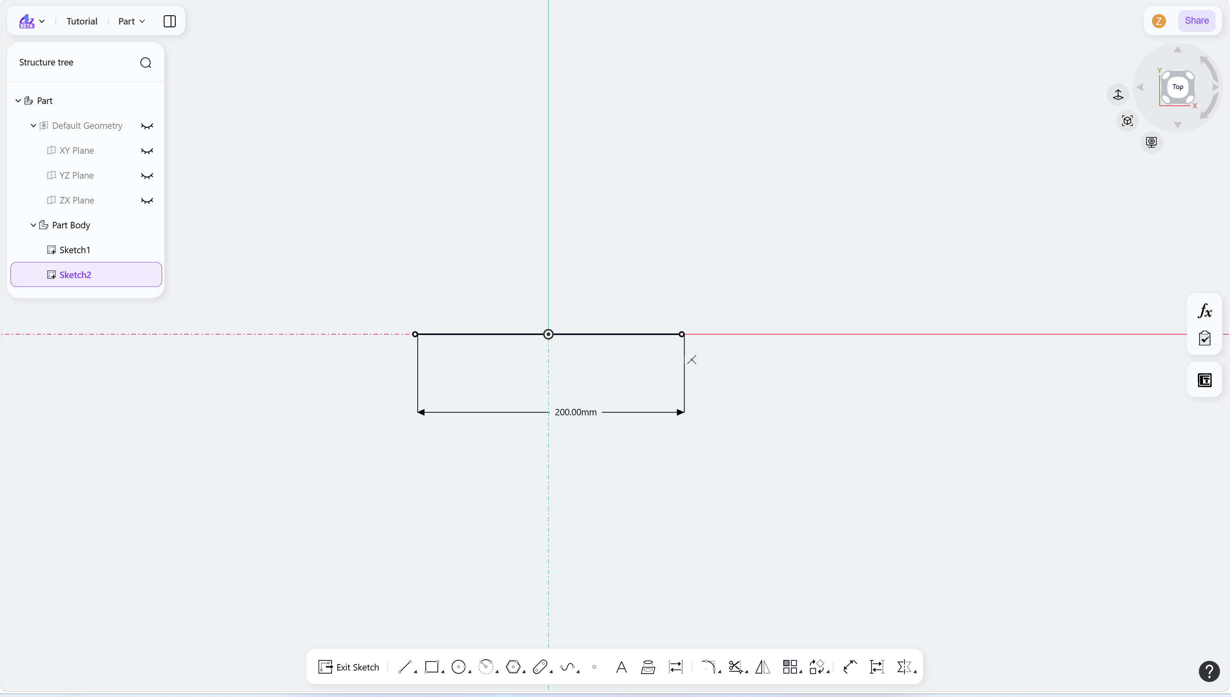This screenshot has width=1231, height=697.
Task: Click the construction-line convert tool
Action: [x=675, y=667]
